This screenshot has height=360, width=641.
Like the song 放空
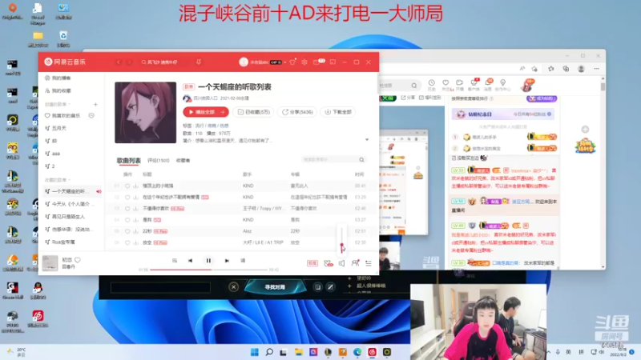click(x=127, y=243)
